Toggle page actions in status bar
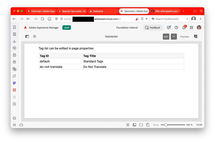The height and width of the screenshot is (142, 215). point(148,125)
